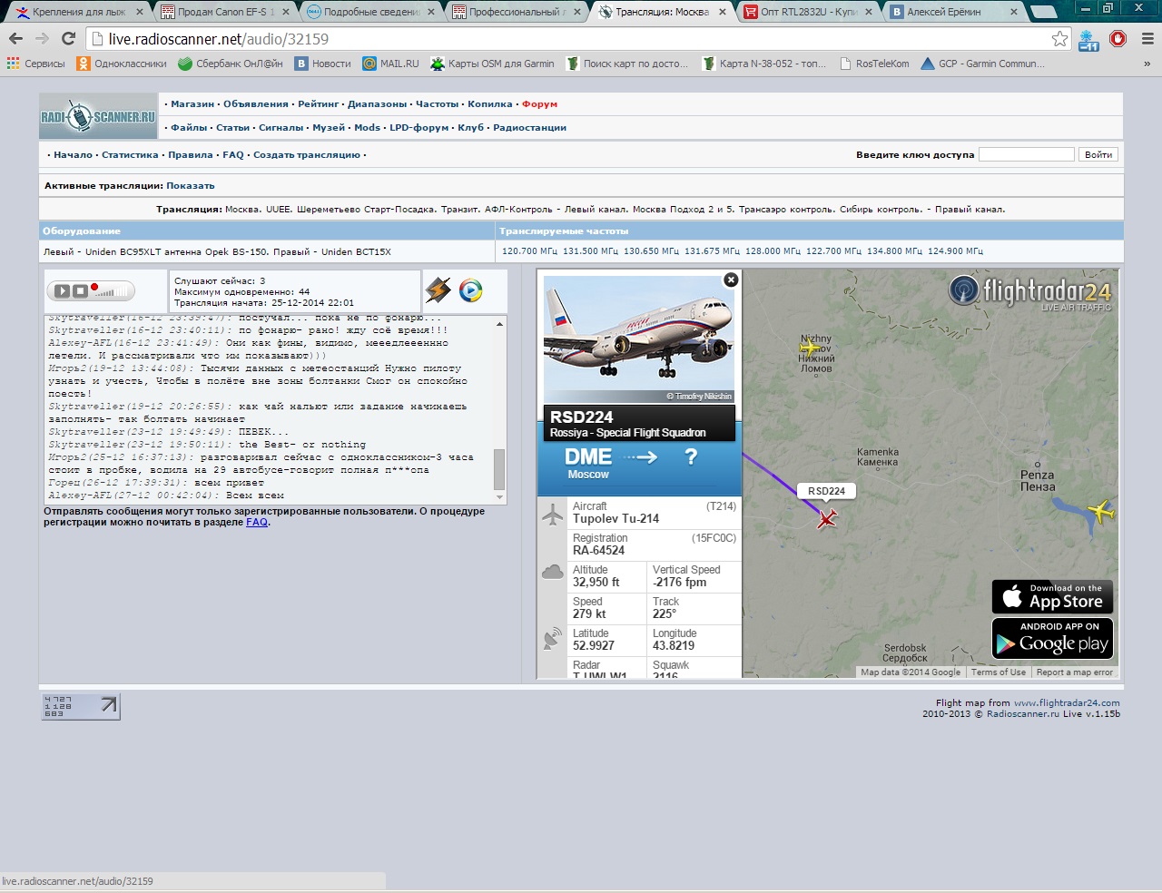
Task: Open the AdBlock extension icon
Action: click(x=1118, y=39)
